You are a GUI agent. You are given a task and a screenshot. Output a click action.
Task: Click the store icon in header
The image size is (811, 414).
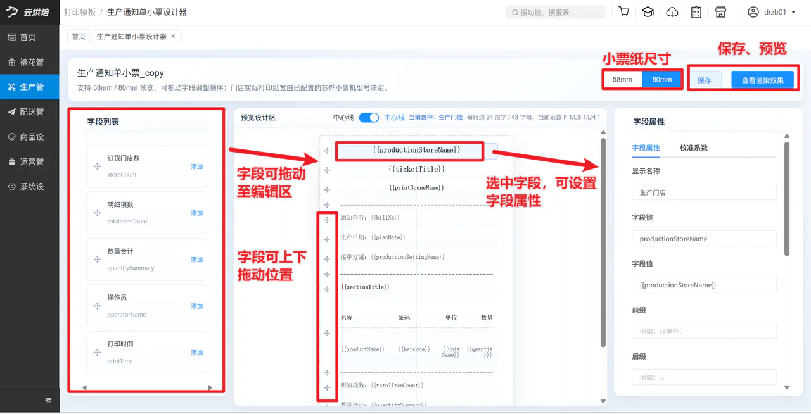point(720,12)
